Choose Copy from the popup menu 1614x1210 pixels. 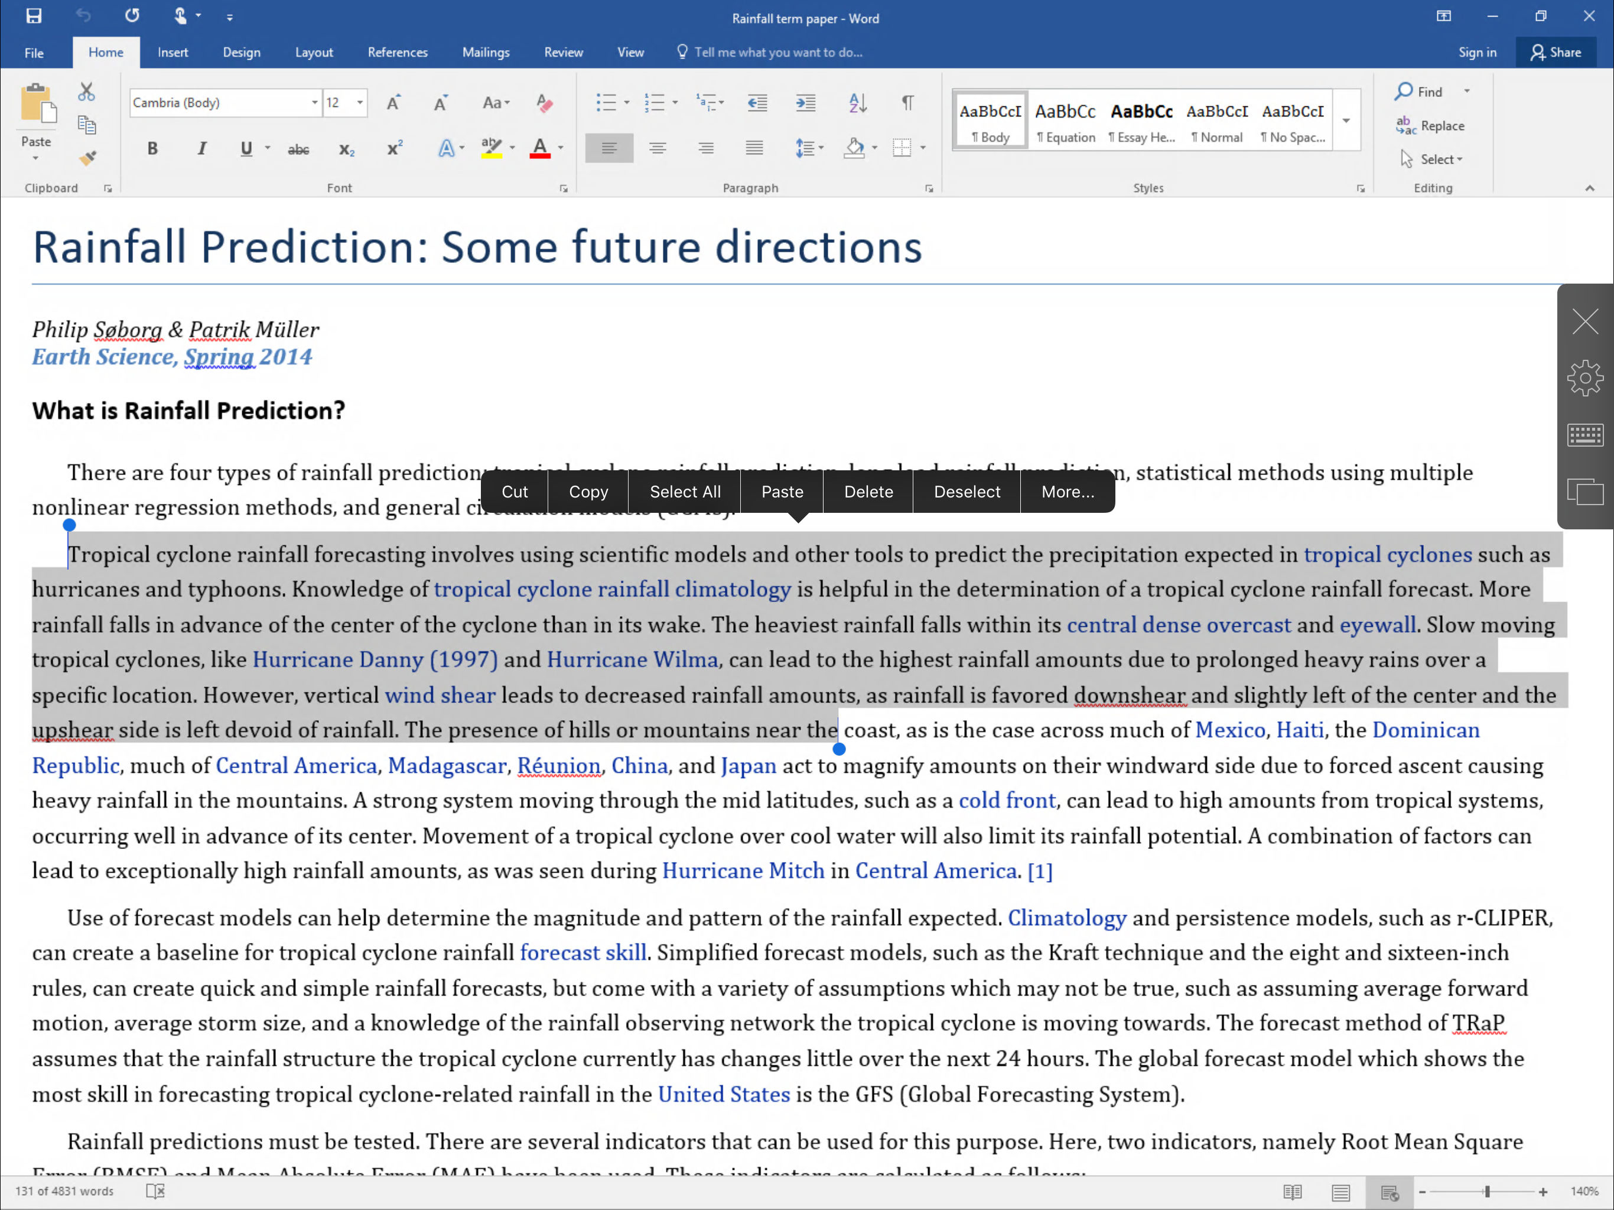588,492
